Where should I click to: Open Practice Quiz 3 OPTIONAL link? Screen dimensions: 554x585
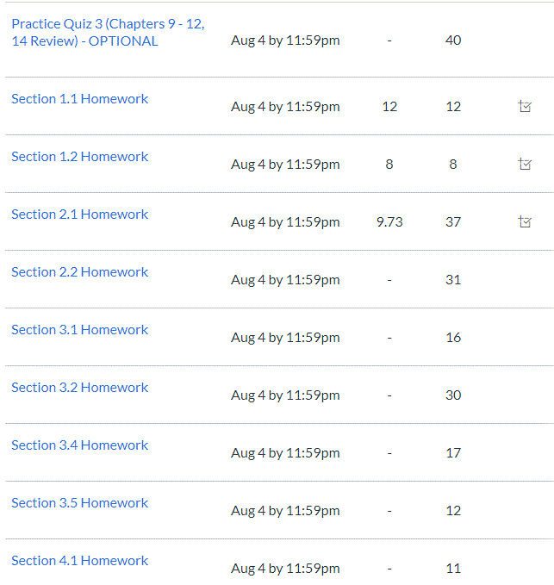click(109, 33)
